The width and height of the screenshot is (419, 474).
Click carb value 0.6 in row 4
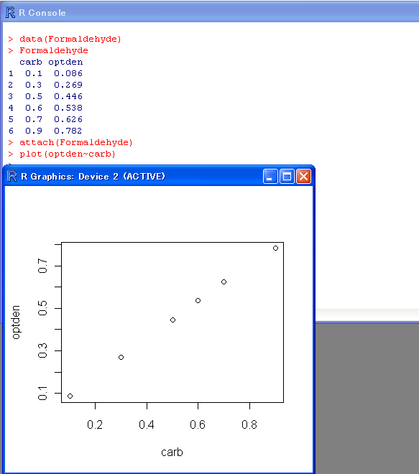(x=34, y=108)
